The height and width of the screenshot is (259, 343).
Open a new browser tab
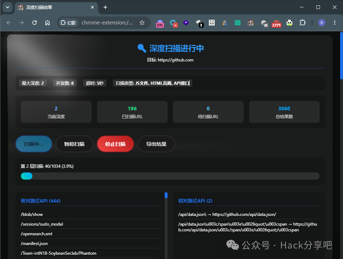[105, 7]
